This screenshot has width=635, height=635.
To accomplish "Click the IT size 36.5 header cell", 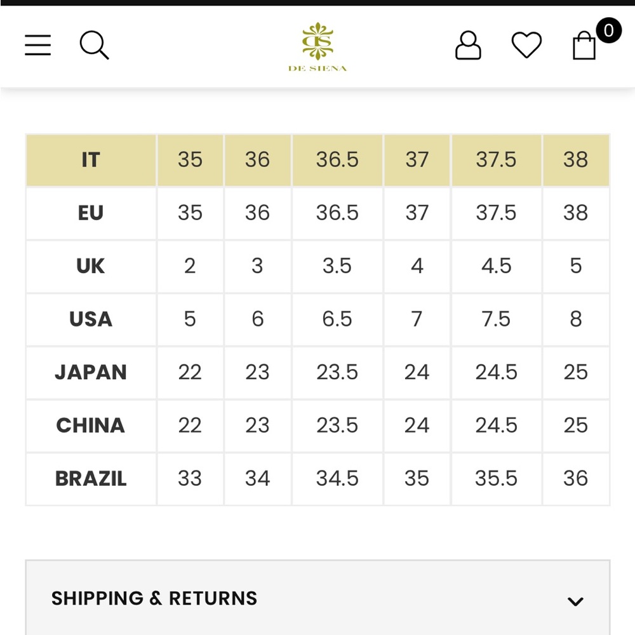I will coord(337,160).
